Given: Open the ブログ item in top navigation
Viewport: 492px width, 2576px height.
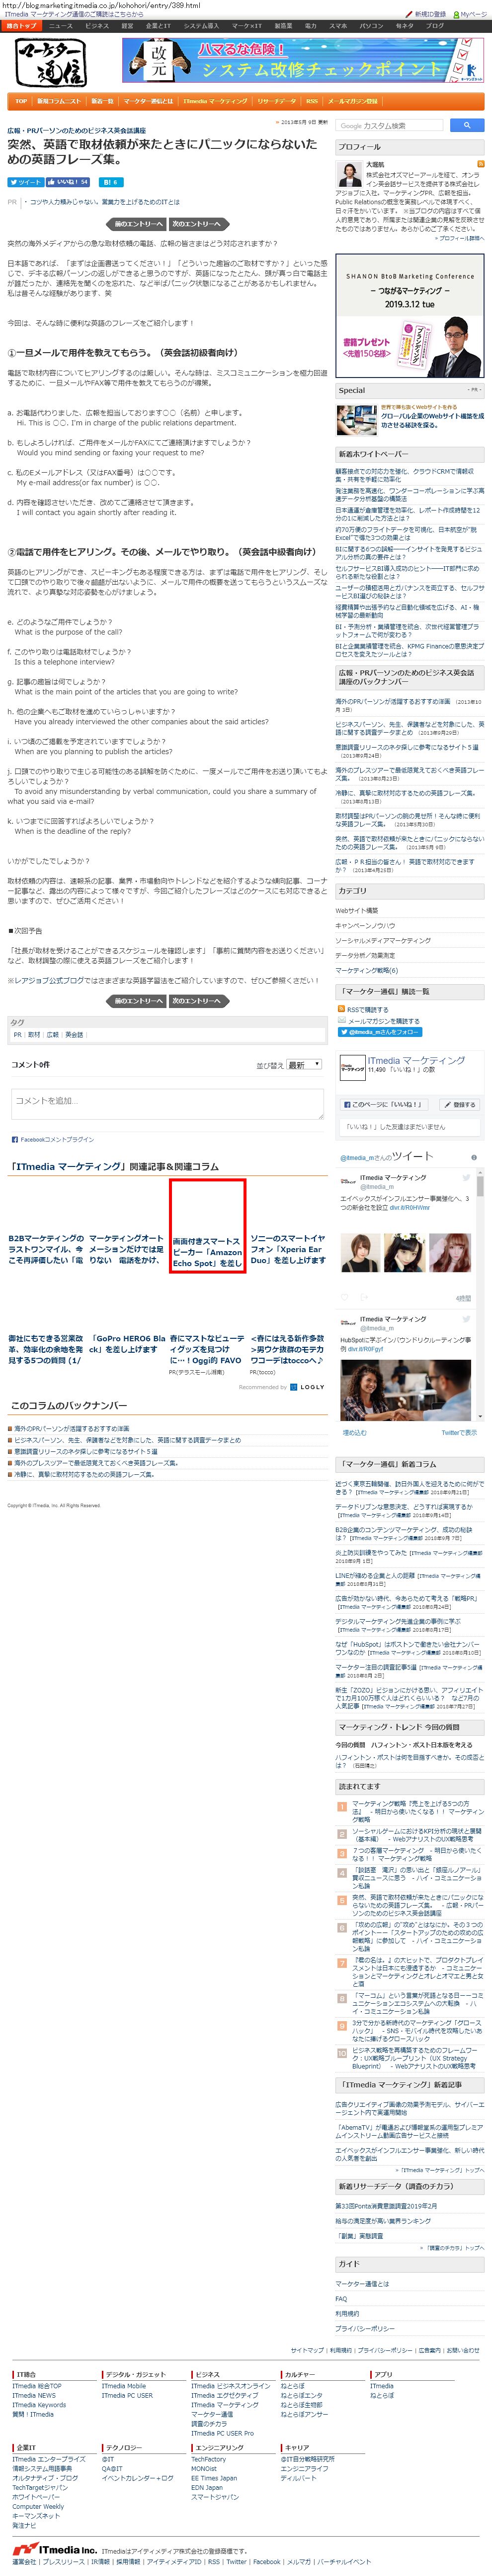Looking at the screenshot, I should [x=436, y=26].
